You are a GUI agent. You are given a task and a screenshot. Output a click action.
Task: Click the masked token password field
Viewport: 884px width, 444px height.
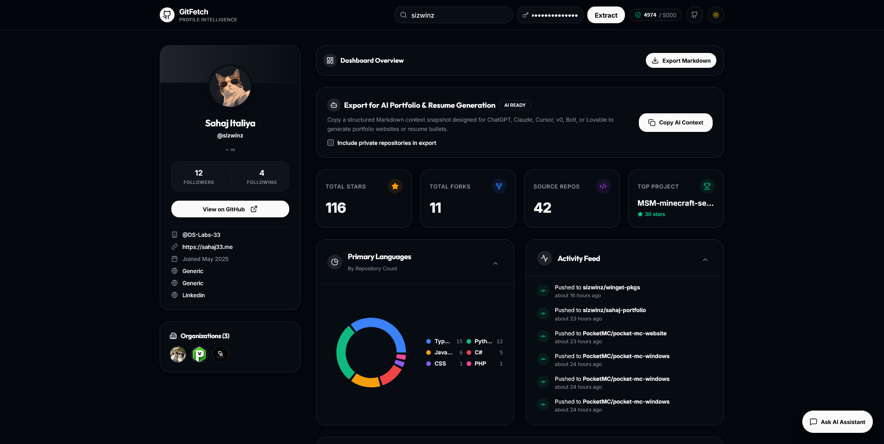point(550,15)
